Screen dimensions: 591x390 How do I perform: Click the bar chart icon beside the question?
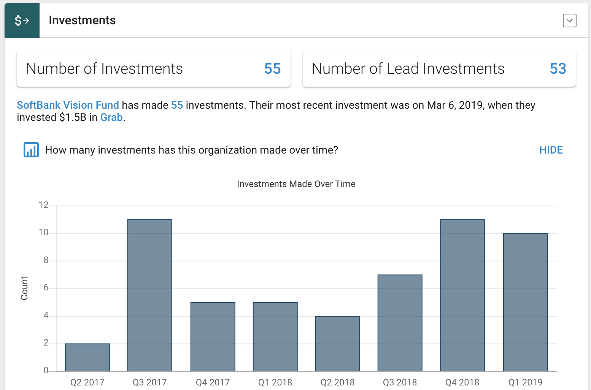point(31,150)
